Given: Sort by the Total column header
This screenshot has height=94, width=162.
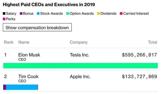Looking at the screenshot, I should pos(152,42).
